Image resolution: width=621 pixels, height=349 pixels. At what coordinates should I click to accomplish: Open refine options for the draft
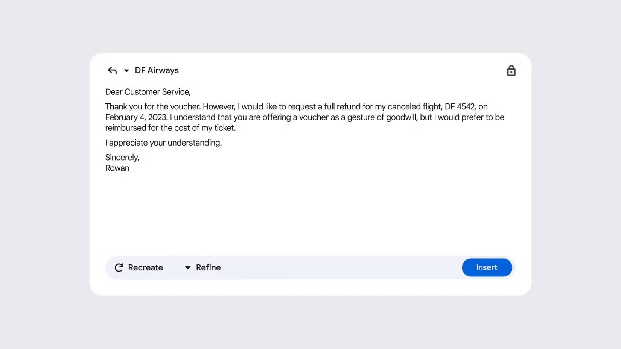(202, 267)
